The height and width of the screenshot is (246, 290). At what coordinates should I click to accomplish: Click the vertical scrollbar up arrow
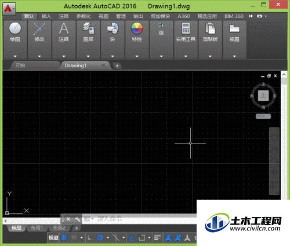pyautogui.click(x=284, y=75)
